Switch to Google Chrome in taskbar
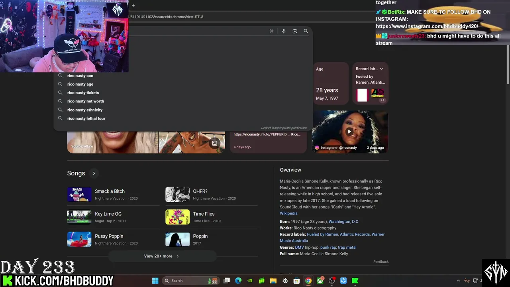This screenshot has height=287, width=510. point(308,281)
